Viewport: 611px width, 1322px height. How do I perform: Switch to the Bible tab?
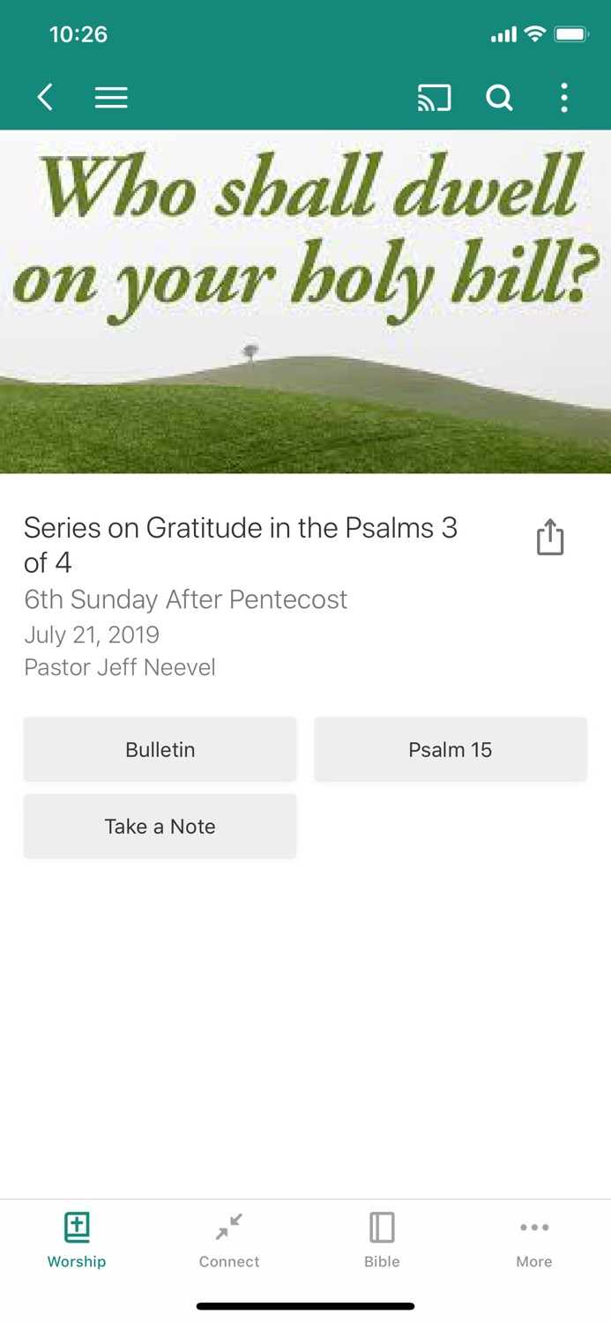click(382, 1239)
